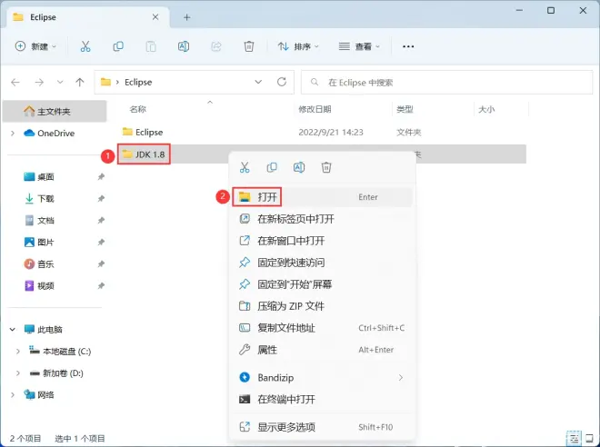Click the Delete trash icon in the context menu

click(326, 167)
